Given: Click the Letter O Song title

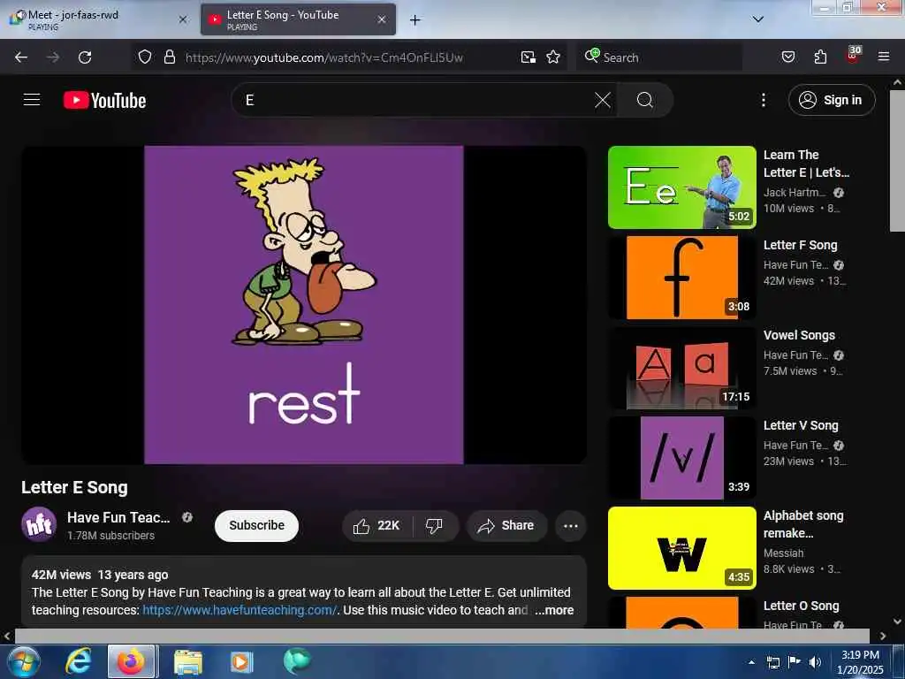Looking at the screenshot, I should coord(801,606).
